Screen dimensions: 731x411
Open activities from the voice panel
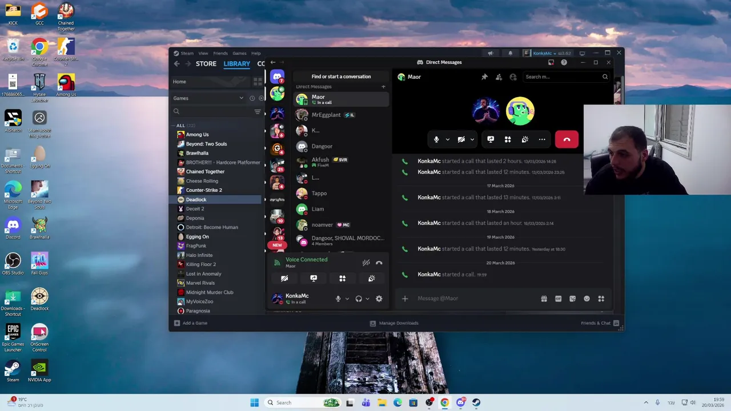point(342,279)
